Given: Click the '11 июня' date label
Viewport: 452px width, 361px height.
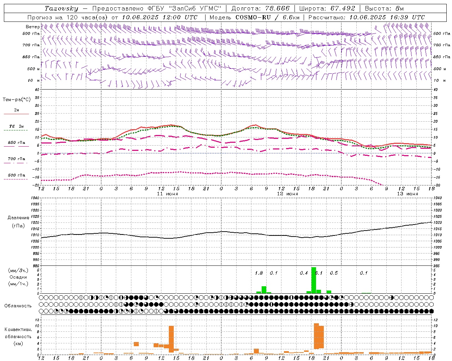Looking at the screenshot, I should (167, 194).
